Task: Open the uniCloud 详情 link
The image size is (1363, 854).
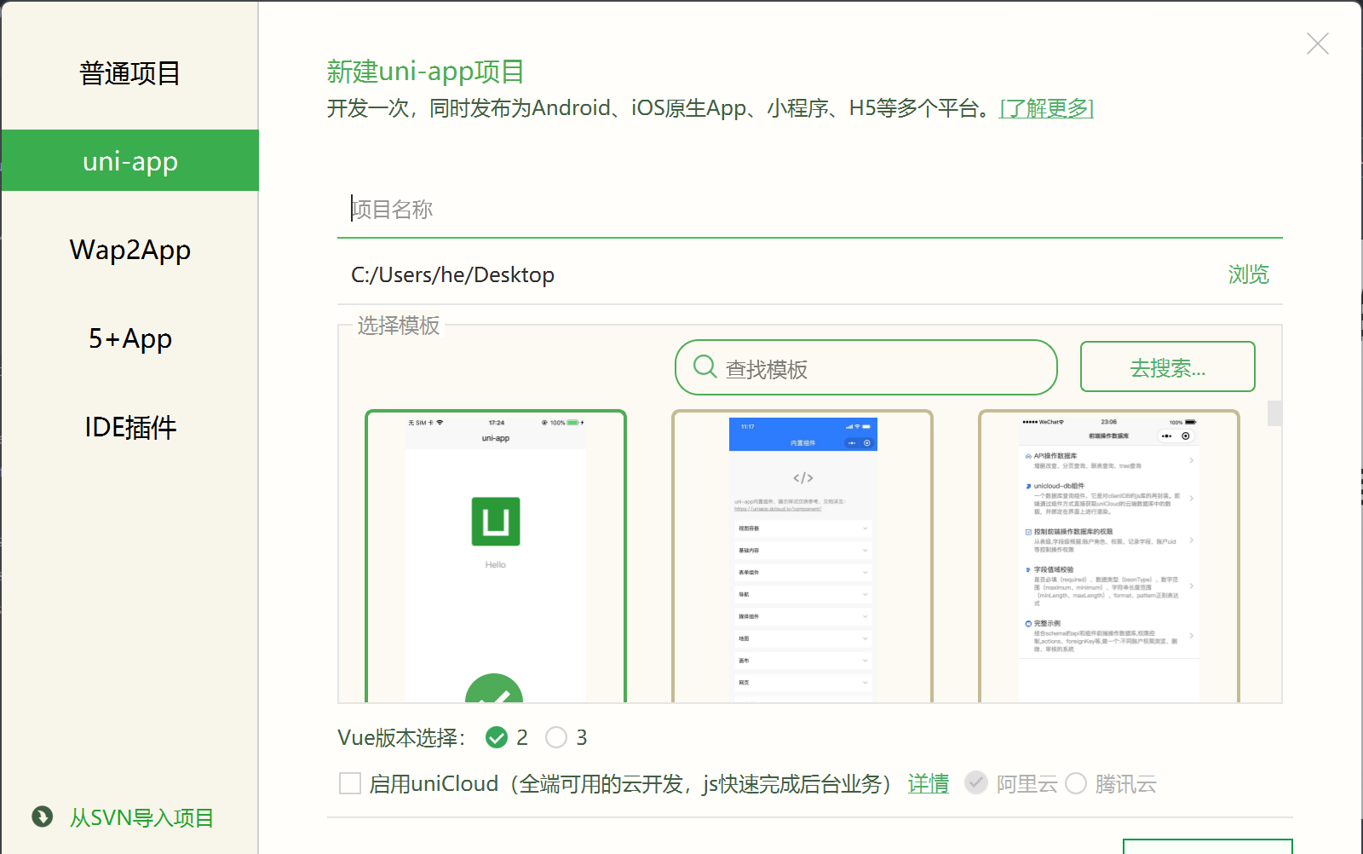Action: point(929,783)
